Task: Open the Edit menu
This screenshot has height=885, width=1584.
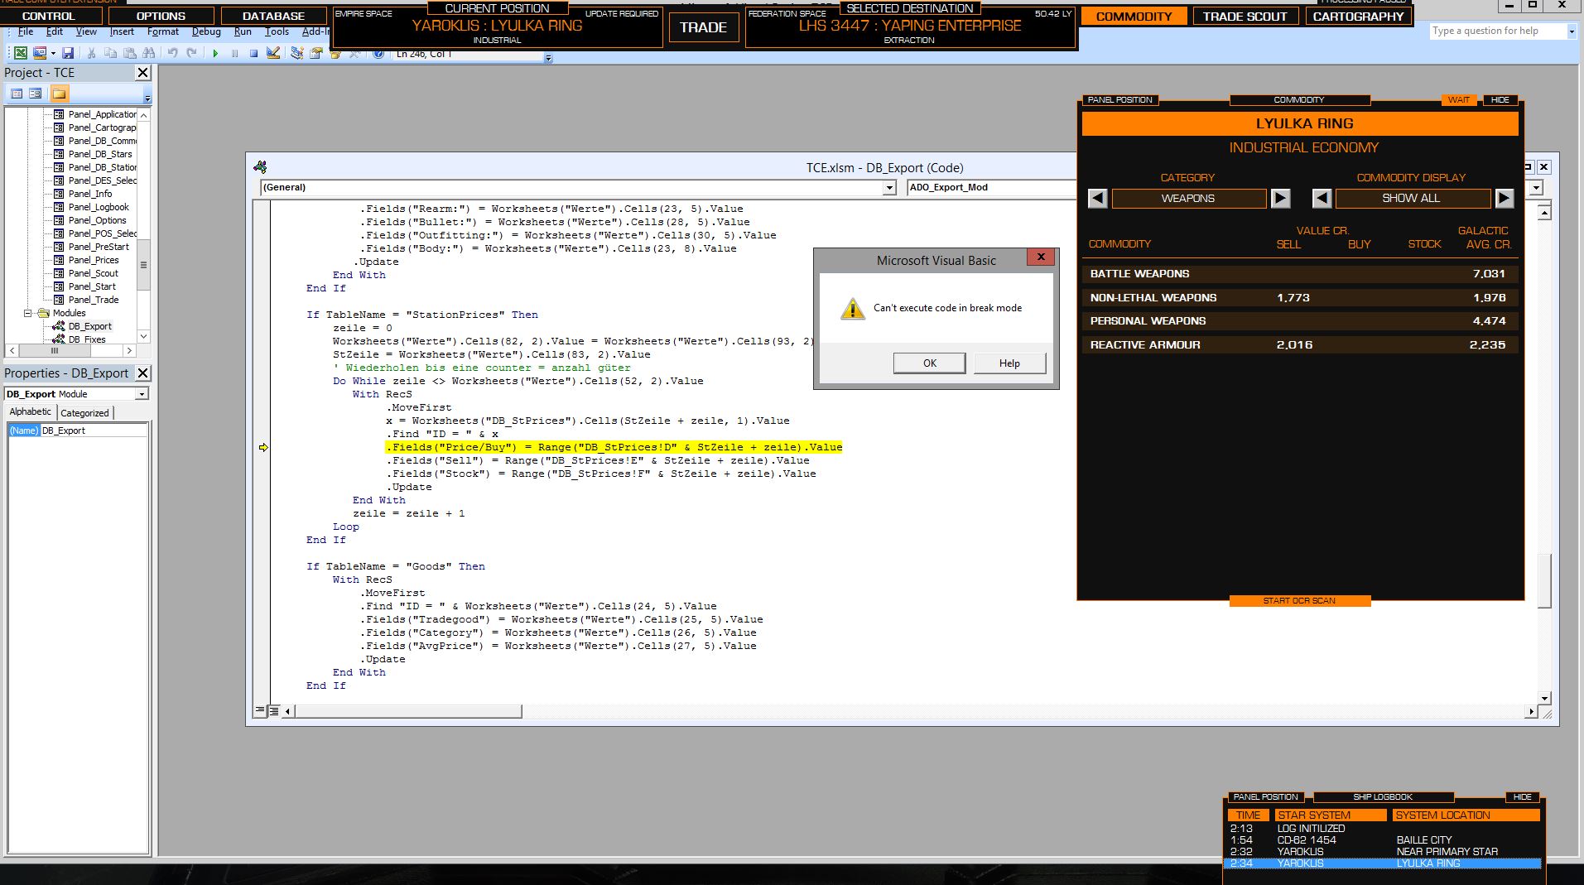Action: click(55, 31)
